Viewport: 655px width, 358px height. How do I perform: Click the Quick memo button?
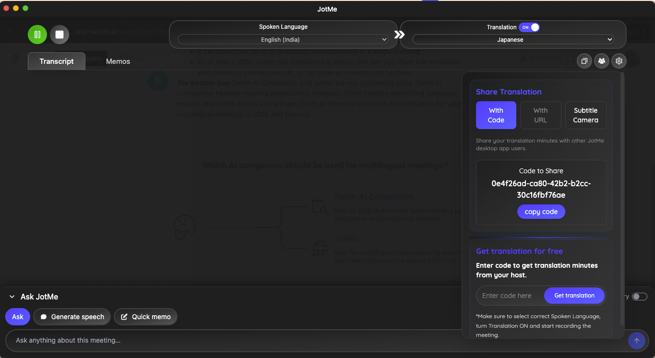click(145, 317)
